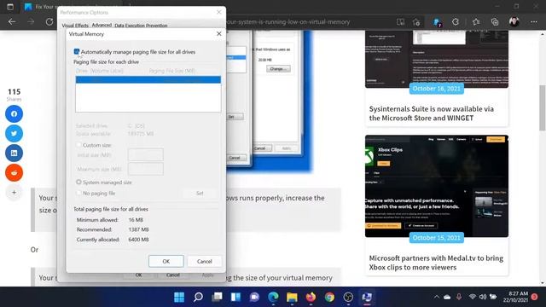
Task: Open Google Chrome from the taskbar
Action: pos(329,297)
